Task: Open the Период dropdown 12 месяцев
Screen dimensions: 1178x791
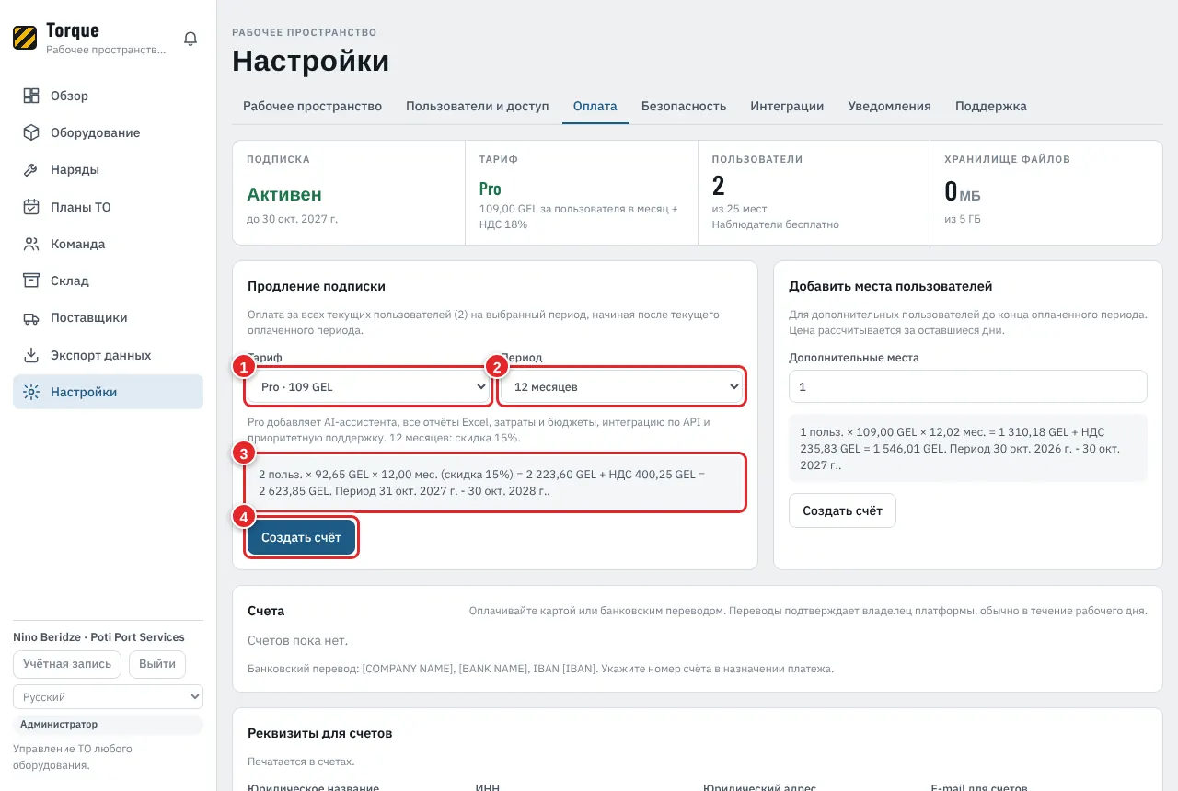Action: pyautogui.click(x=622, y=387)
